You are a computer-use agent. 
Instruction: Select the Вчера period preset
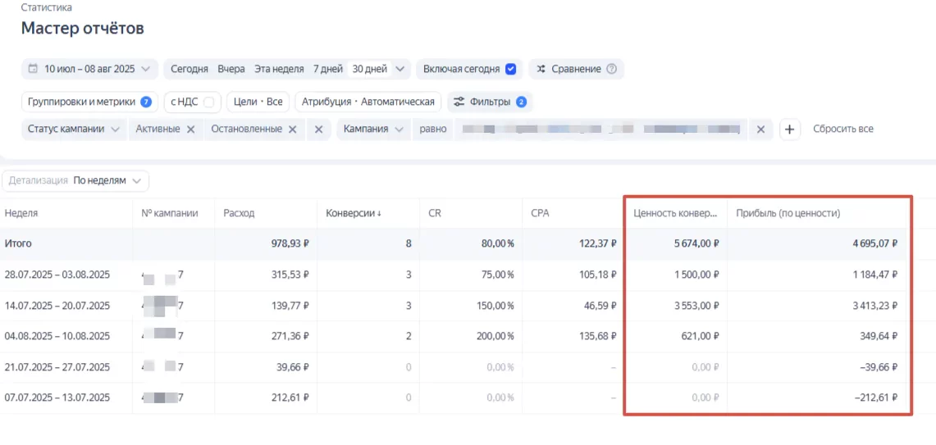pyautogui.click(x=231, y=69)
